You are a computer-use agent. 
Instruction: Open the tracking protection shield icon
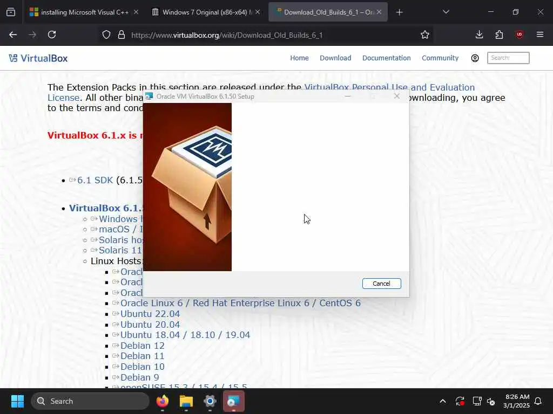(106, 34)
